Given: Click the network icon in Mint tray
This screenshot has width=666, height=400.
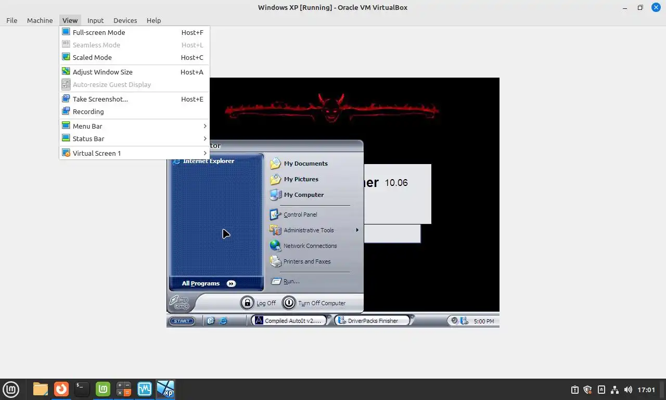Looking at the screenshot, I should click(x=614, y=390).
